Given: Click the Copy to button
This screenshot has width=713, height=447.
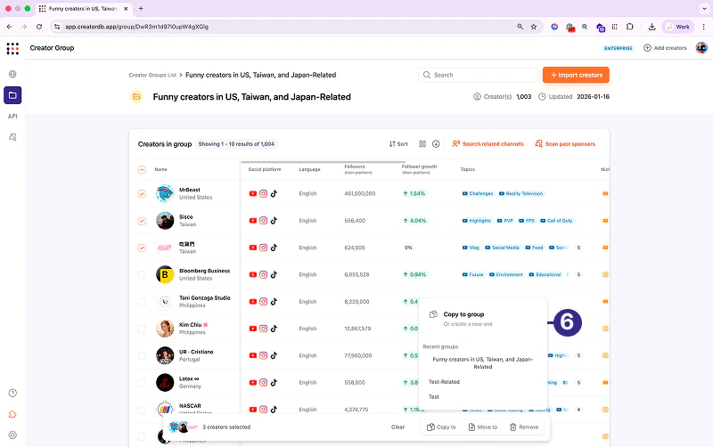Looking at the screenshot, I should point(441,427).
